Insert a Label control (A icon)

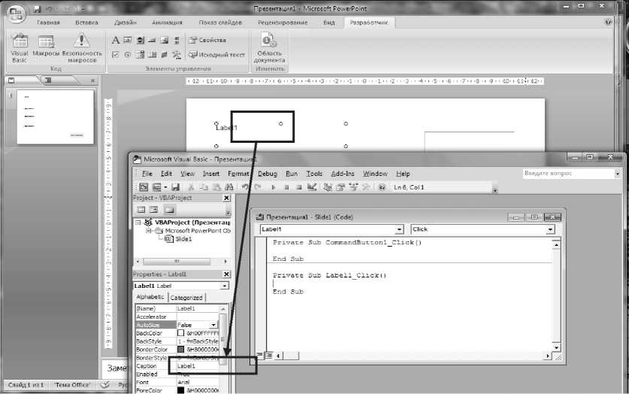tap(116, 40)
